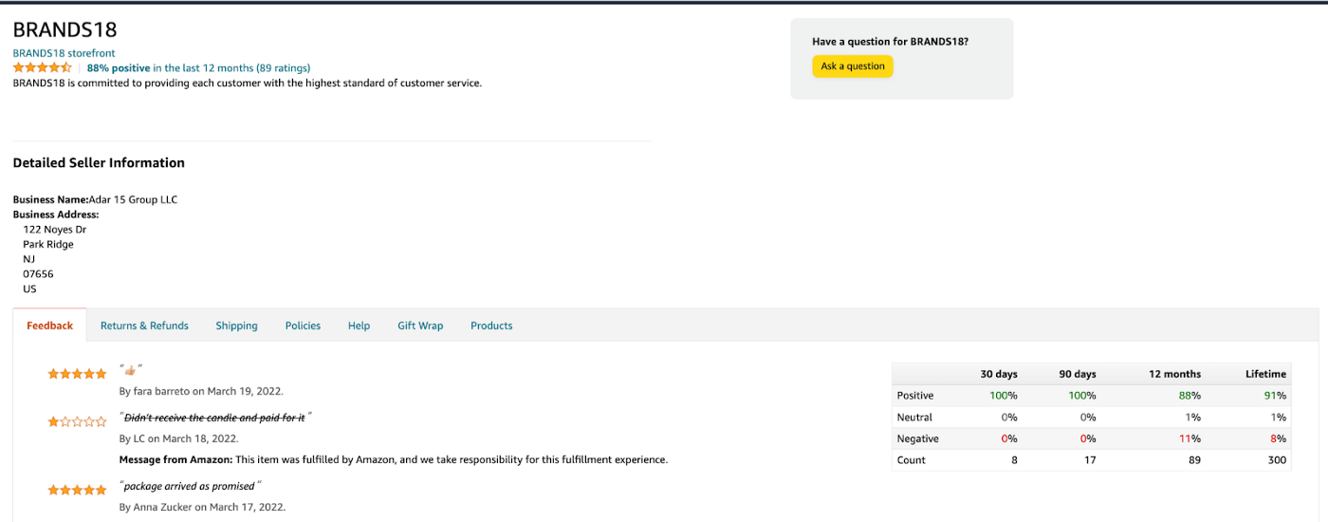Click the 12 months column header
This screenshot has width=1328, height=522.
[1174, 374]
